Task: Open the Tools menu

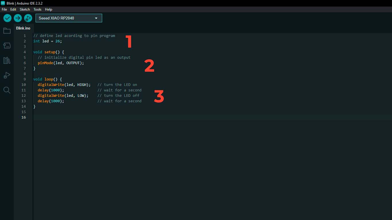Action: [x=38, y=9]
